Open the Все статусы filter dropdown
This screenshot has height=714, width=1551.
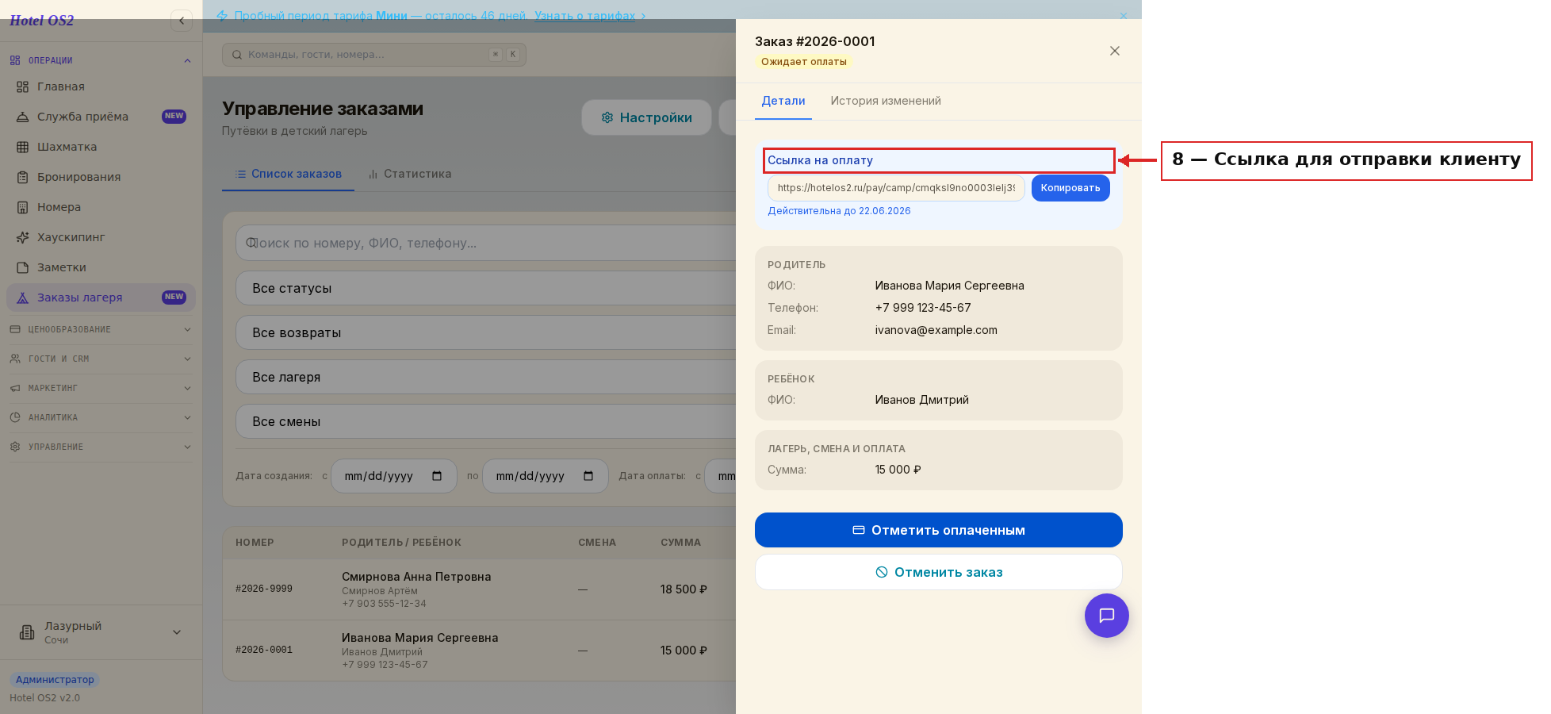click(x=485, y=288)
